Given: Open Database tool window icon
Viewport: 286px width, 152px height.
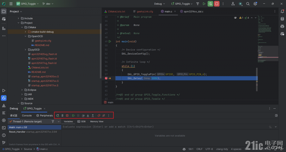Looking at the screenshot, I should [282, 19].
